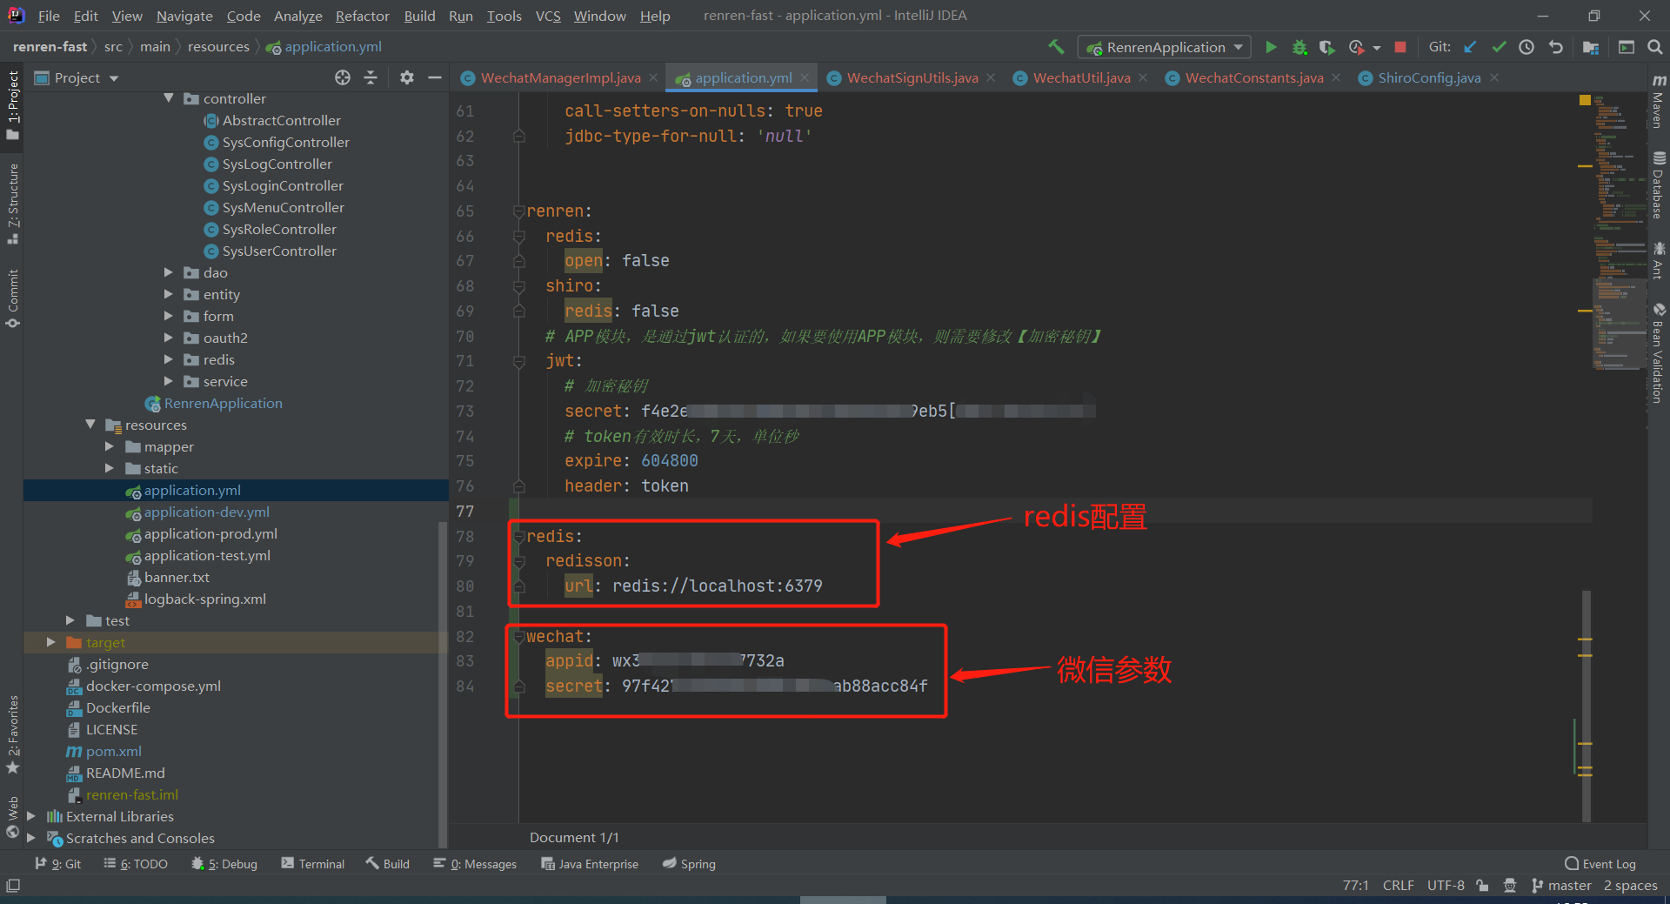
Task: Collapse all in Project panel
Action: click(371, 77)
